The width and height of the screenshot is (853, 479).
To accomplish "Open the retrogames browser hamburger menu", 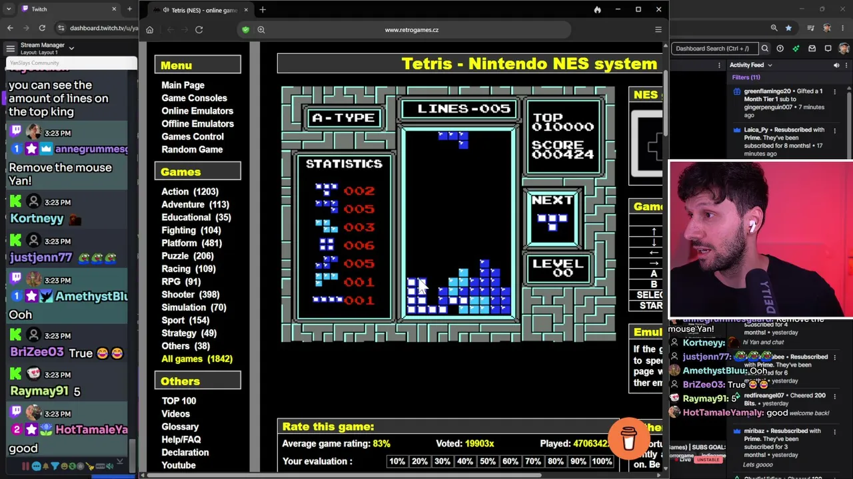I will [658, 30].
